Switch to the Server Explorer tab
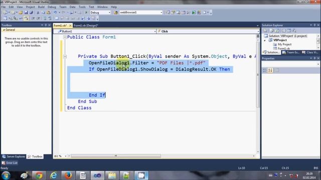This screenshot has height=180, width=321. 14,156
